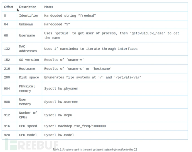Click the Description column header
The image size is (192, 152).
point(28,7)
